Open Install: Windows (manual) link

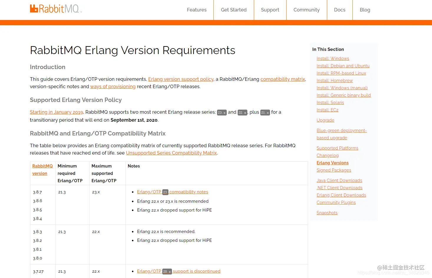[x=342, y=88]
